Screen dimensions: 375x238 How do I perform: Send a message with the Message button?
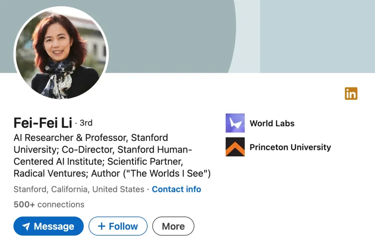coord(49,227)
